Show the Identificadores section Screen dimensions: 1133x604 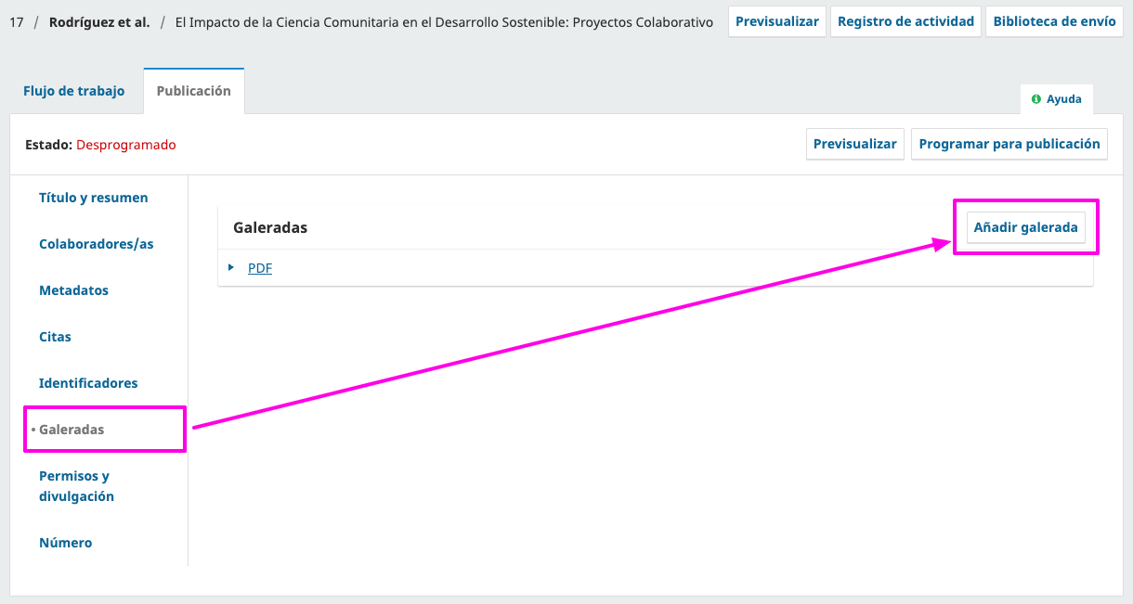tap(88, 383)
